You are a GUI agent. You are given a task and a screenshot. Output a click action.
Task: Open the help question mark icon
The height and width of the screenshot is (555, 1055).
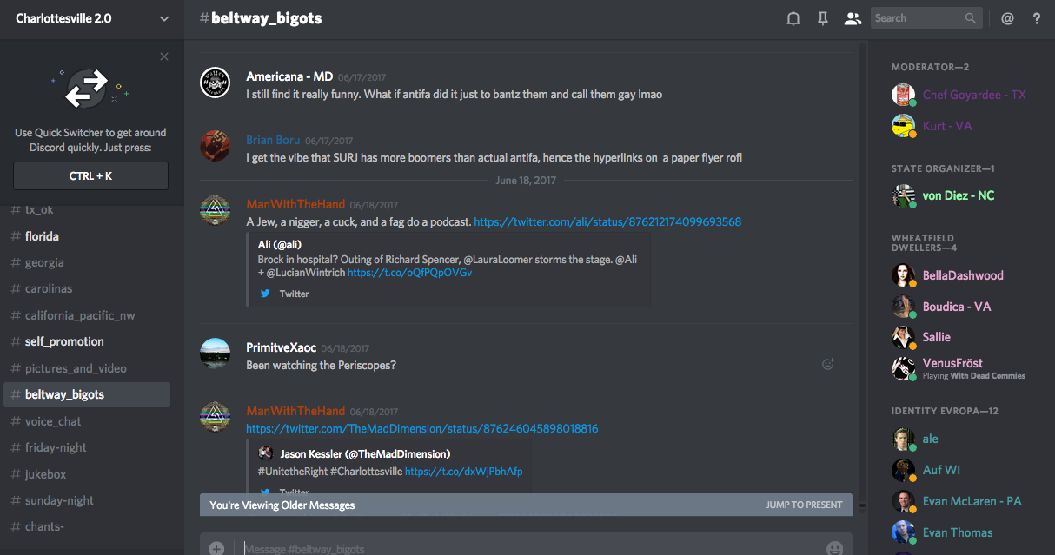[x=1037, y=18]
